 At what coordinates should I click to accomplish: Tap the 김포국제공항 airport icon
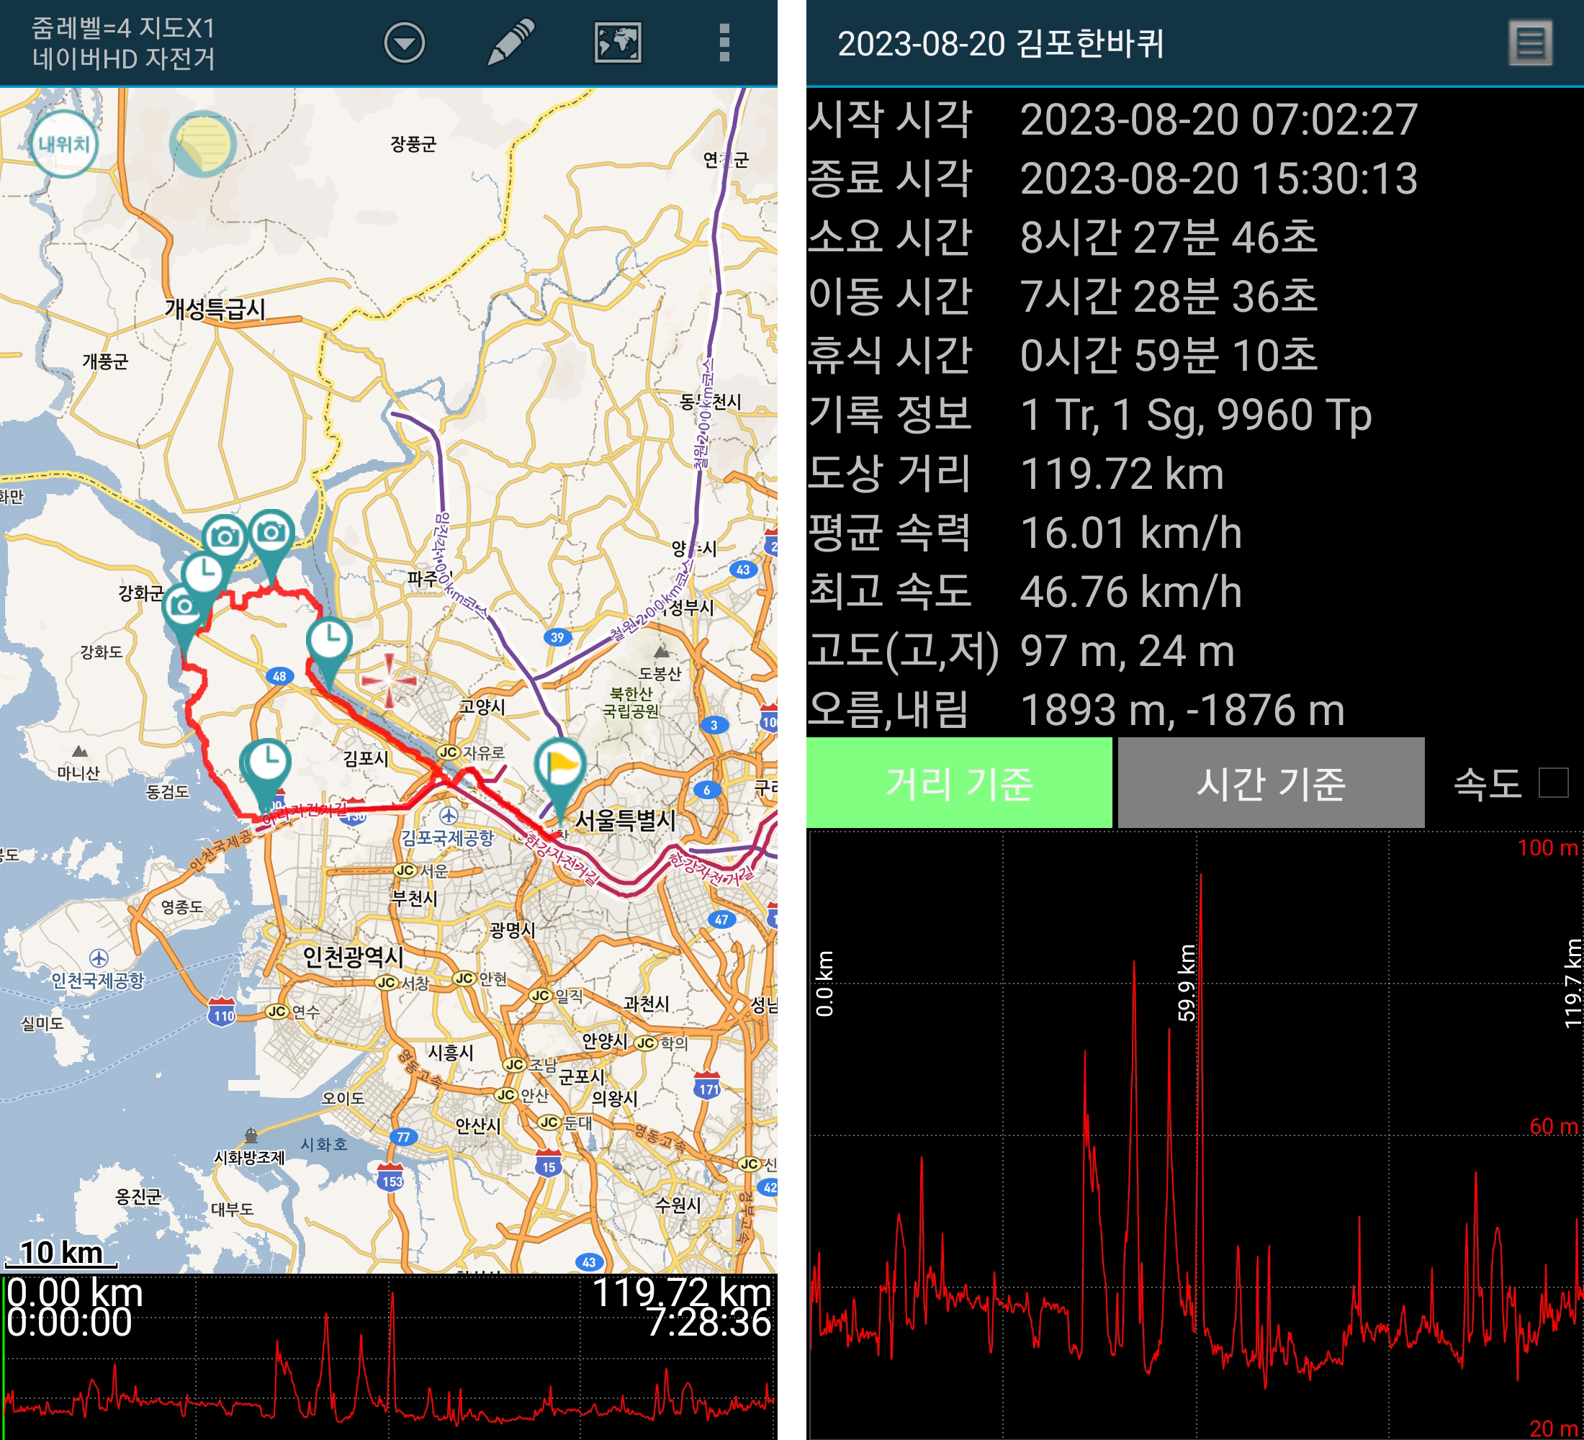click(x=448, y=816)
